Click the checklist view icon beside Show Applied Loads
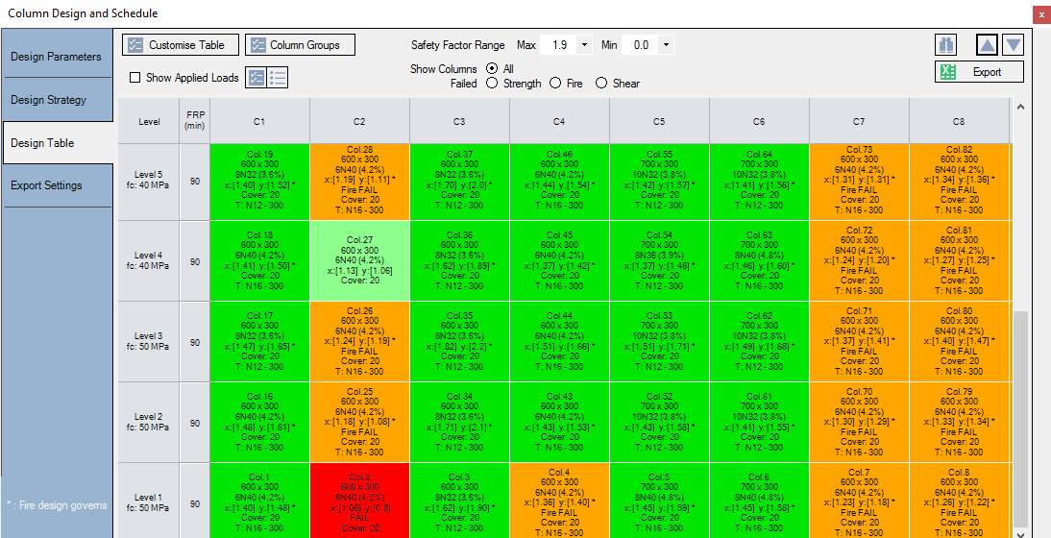Image resolution: width=1051 pixels, height=538 pixels. click(257, 78)
